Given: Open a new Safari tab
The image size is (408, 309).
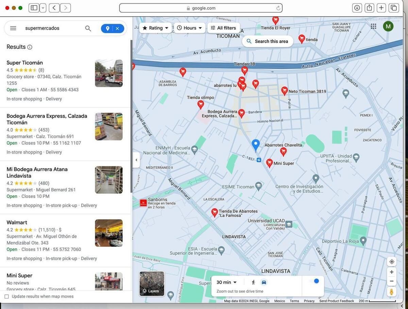Looking at the screenshot, I should 381,8.
